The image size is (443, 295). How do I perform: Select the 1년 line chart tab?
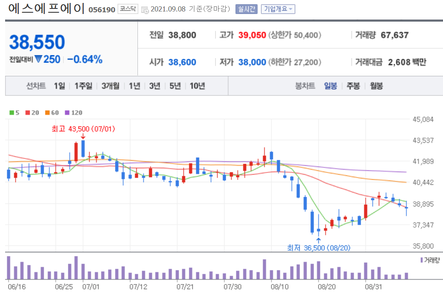click(135, 86)
